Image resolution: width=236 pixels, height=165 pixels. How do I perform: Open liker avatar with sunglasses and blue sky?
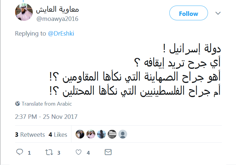click(x=101, y=134)
